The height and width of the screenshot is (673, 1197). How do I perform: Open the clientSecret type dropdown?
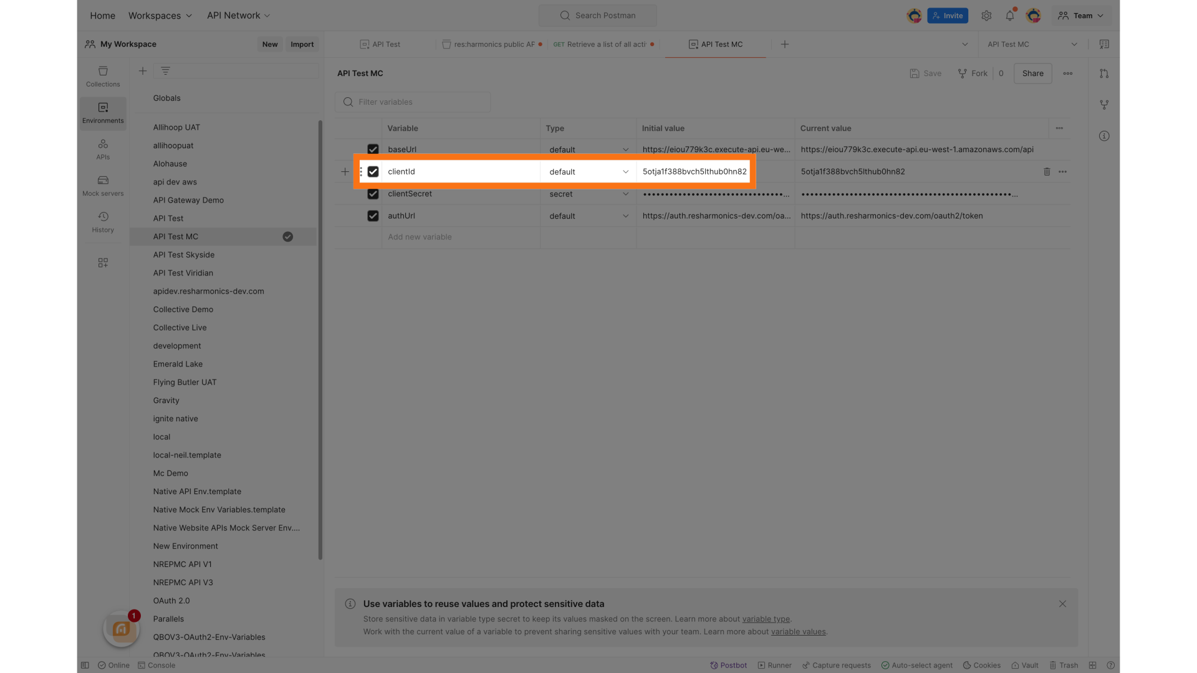point(588,194)
